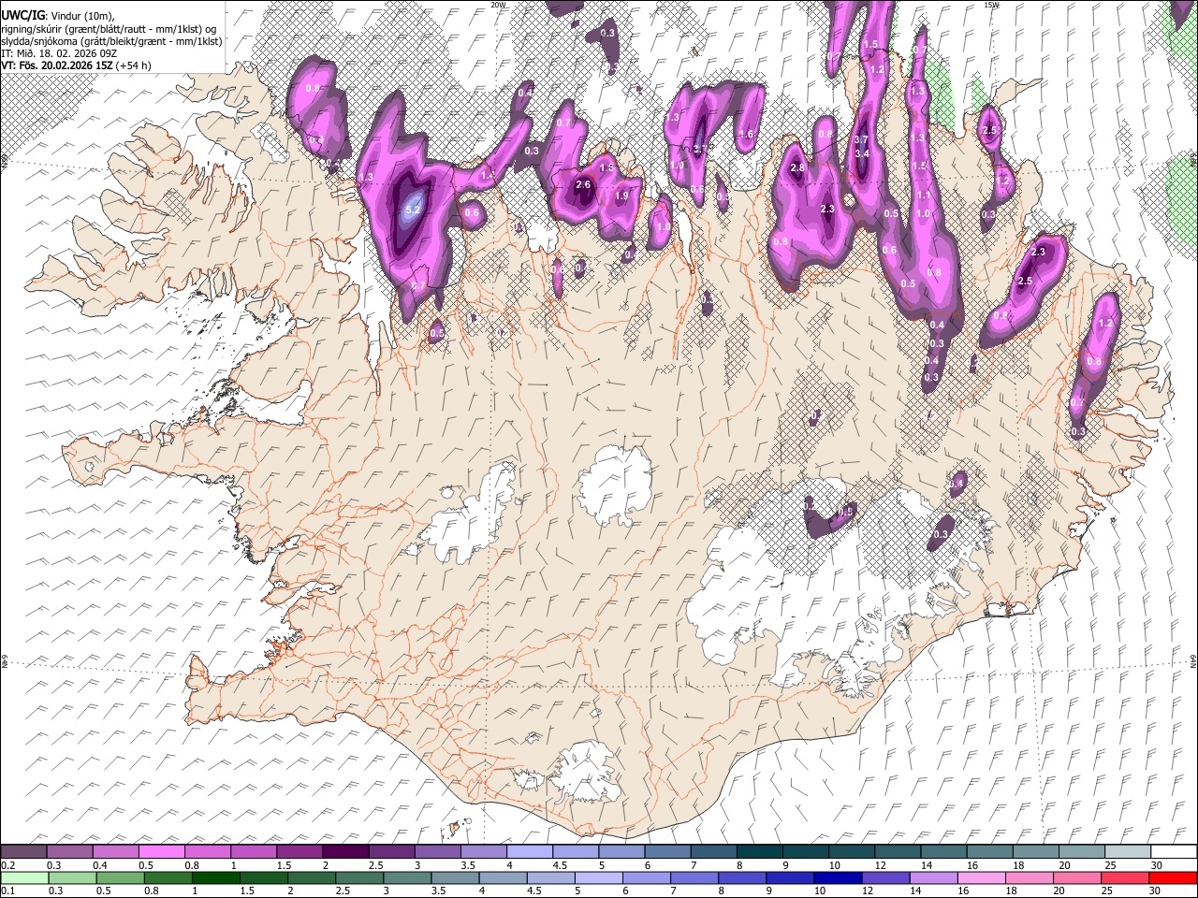The height and width of the screenshot is (898, 1198).
Task: Click the 3.7 snowfall value on the map
Action: pos(862,139)
